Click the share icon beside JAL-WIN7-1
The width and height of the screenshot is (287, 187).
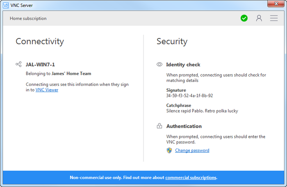pos(18,64)
